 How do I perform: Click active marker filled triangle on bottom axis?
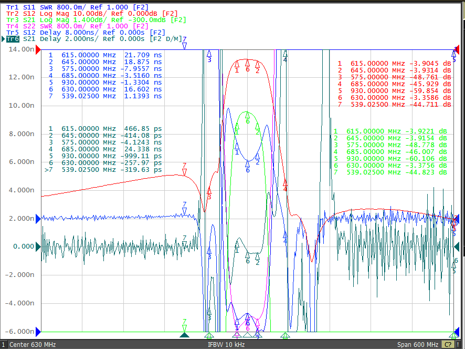coord(184,335)
